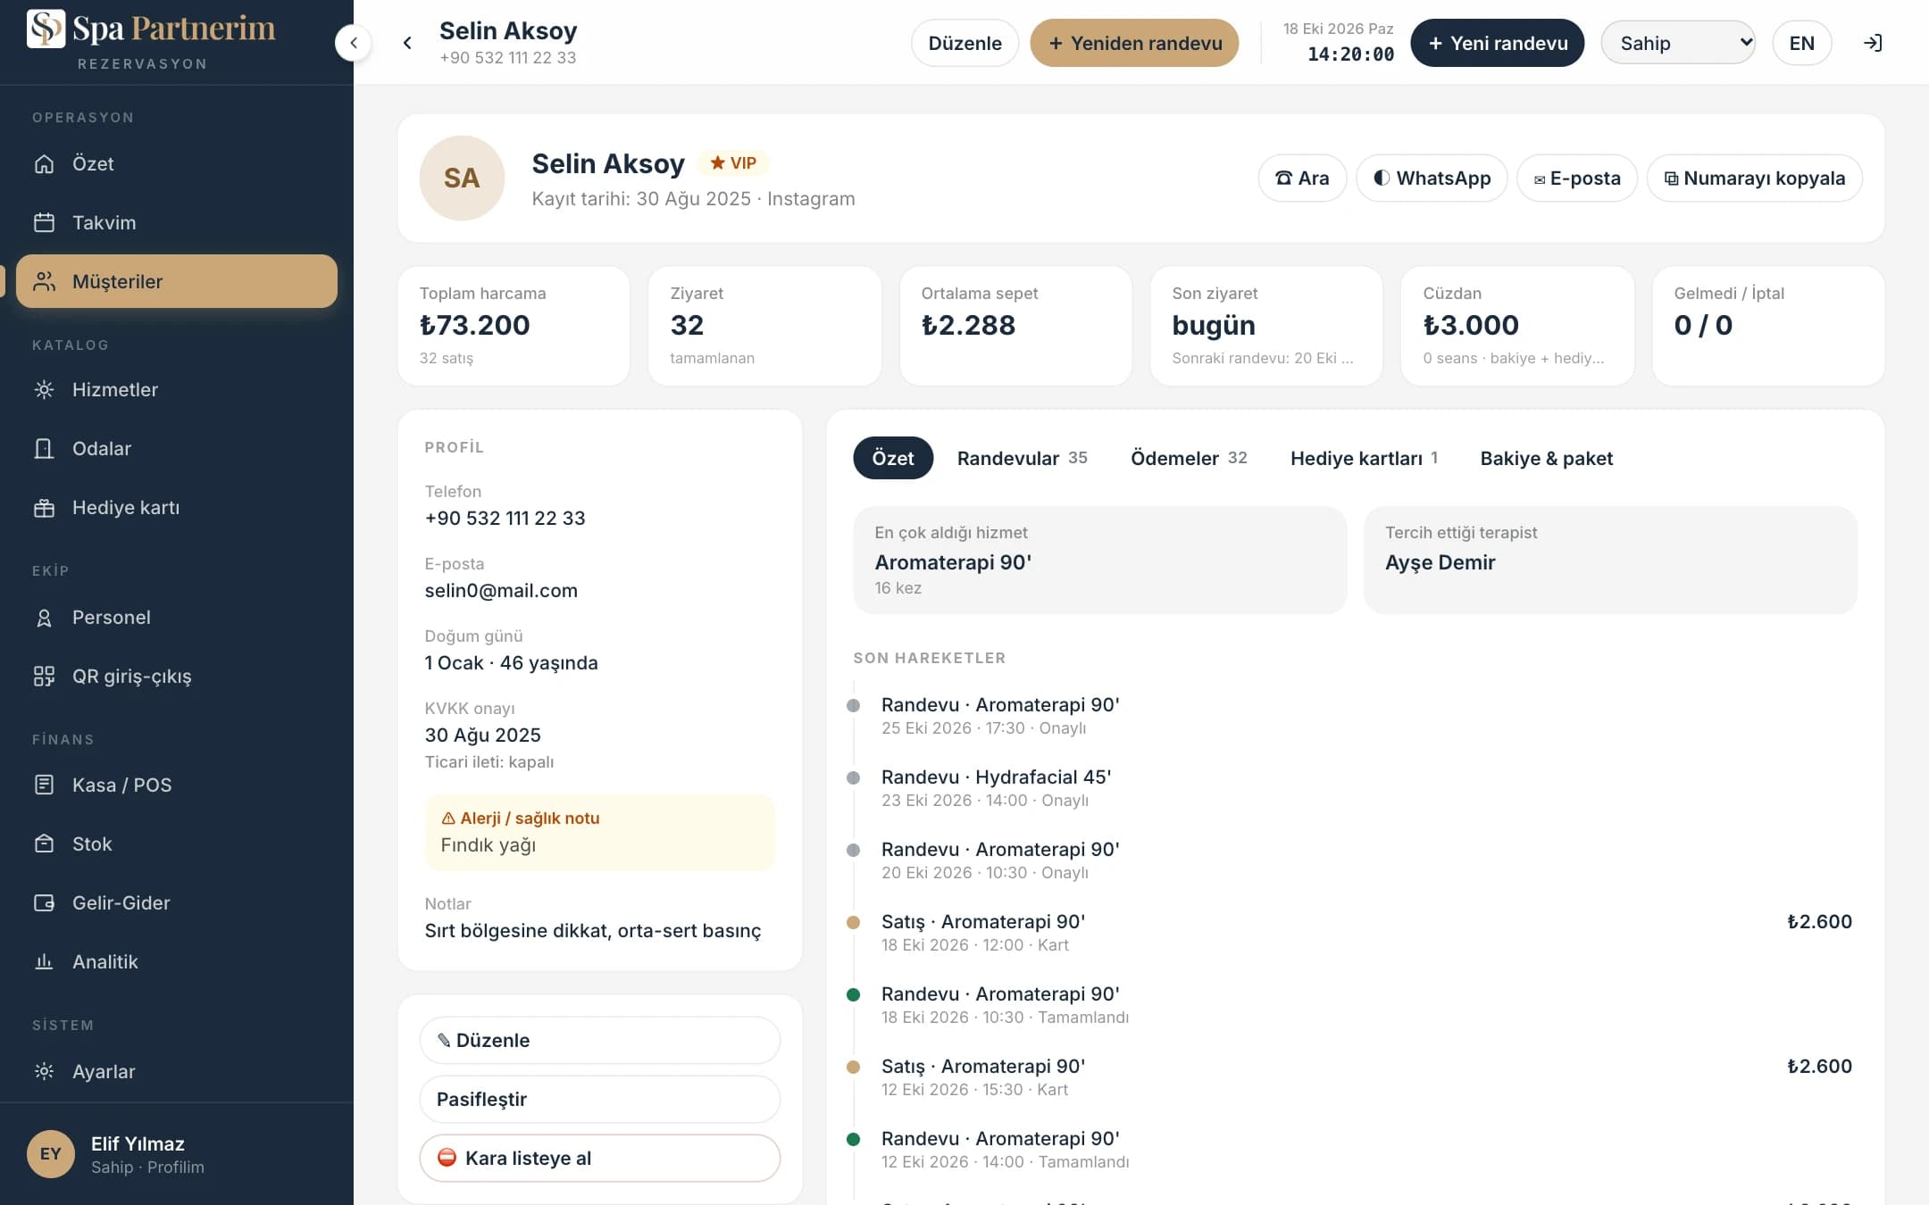The height and width of the screenshot is (1205, 1929).
Task: Collapse the sidebar with chevron button
Action: (x=354, y=43)
